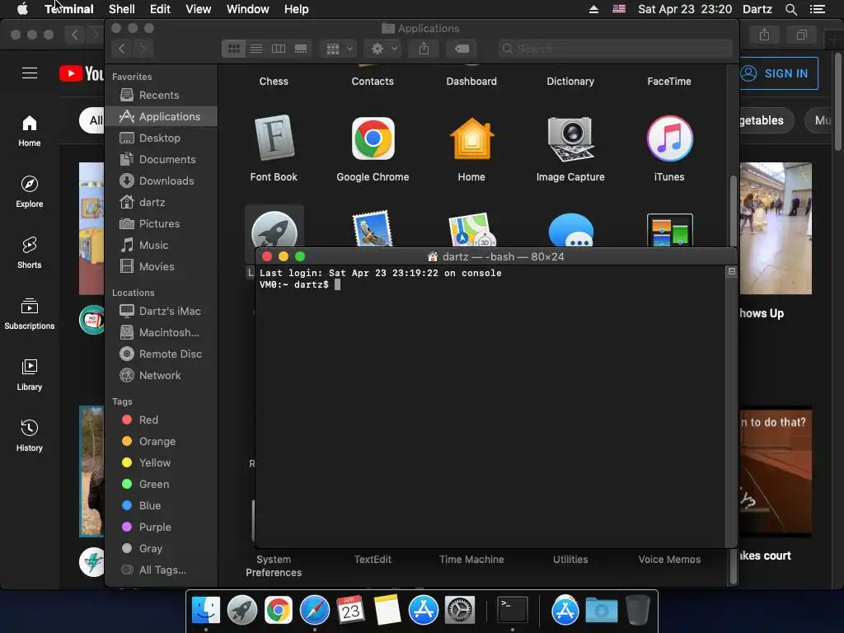Select Macintosh disk under Locations
The width and height of the screenshot is (844, 633).
coord(161,333)
